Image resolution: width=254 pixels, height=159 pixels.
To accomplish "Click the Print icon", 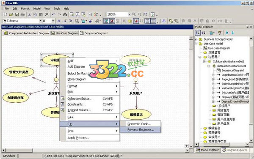I will [23, 14].
